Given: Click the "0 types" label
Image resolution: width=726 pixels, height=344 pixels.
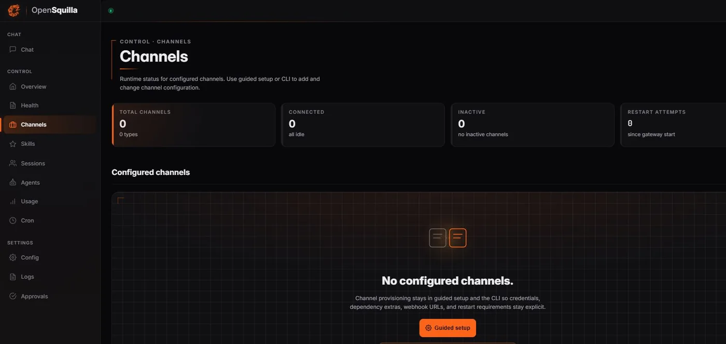Looking at the screenshot, I should [129, 134].
